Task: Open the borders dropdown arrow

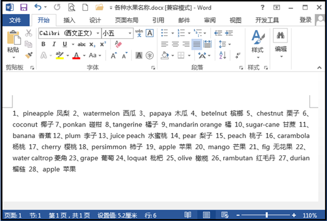Action: pyautogui.click(x=189, y=56)
